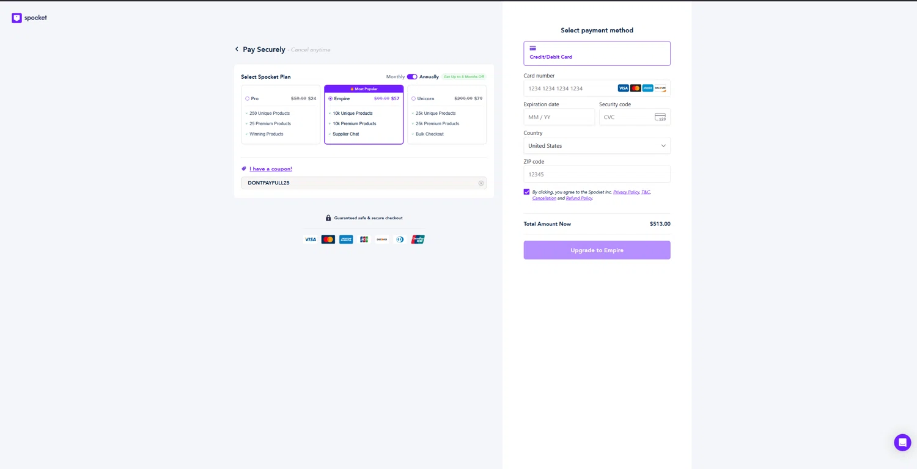Open the Privacy Policy link
The height and width of the screenshot is (469, 917).
[626, 192]
